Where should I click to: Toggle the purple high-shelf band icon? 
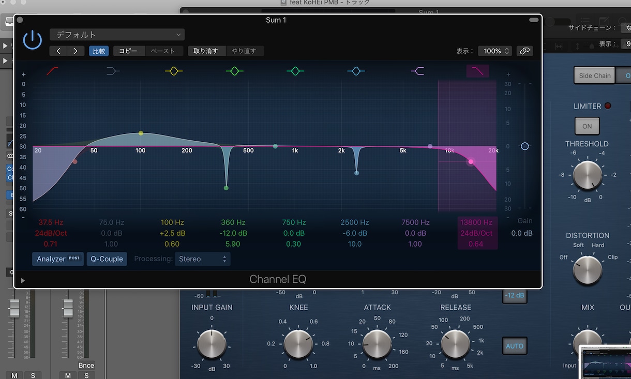point(417,71)
